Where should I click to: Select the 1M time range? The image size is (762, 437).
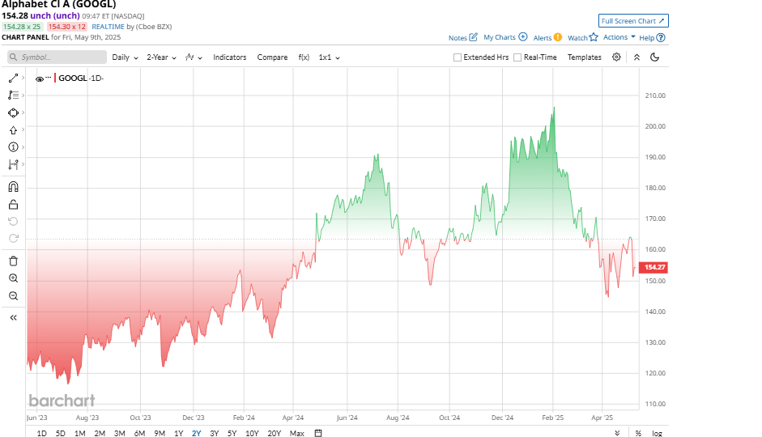[79, 433]
